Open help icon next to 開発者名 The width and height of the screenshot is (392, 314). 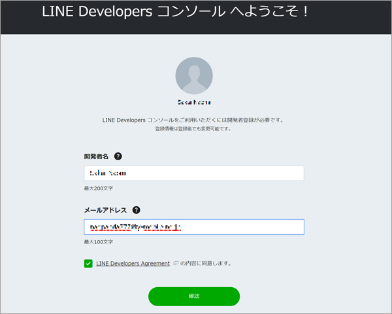118,156
